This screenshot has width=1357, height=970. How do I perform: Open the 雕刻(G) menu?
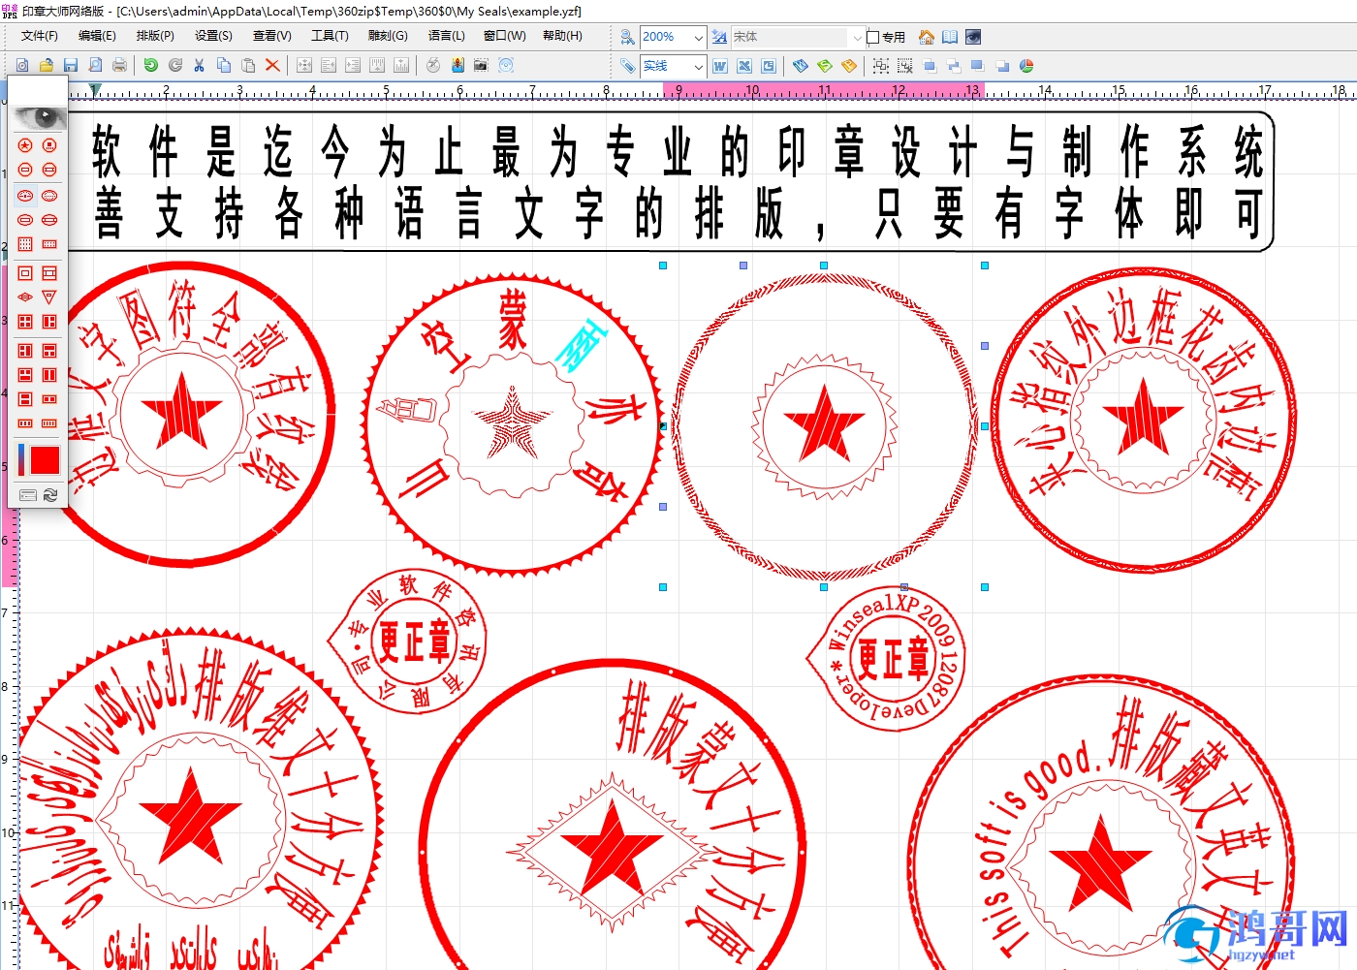click(x=388, y=36)
